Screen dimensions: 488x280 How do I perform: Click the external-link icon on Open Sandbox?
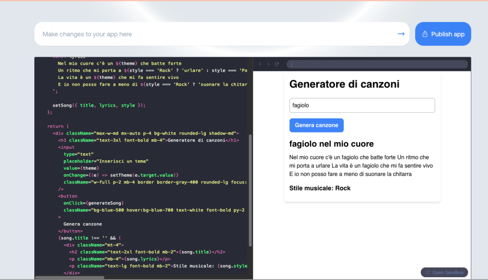(427, 272)
